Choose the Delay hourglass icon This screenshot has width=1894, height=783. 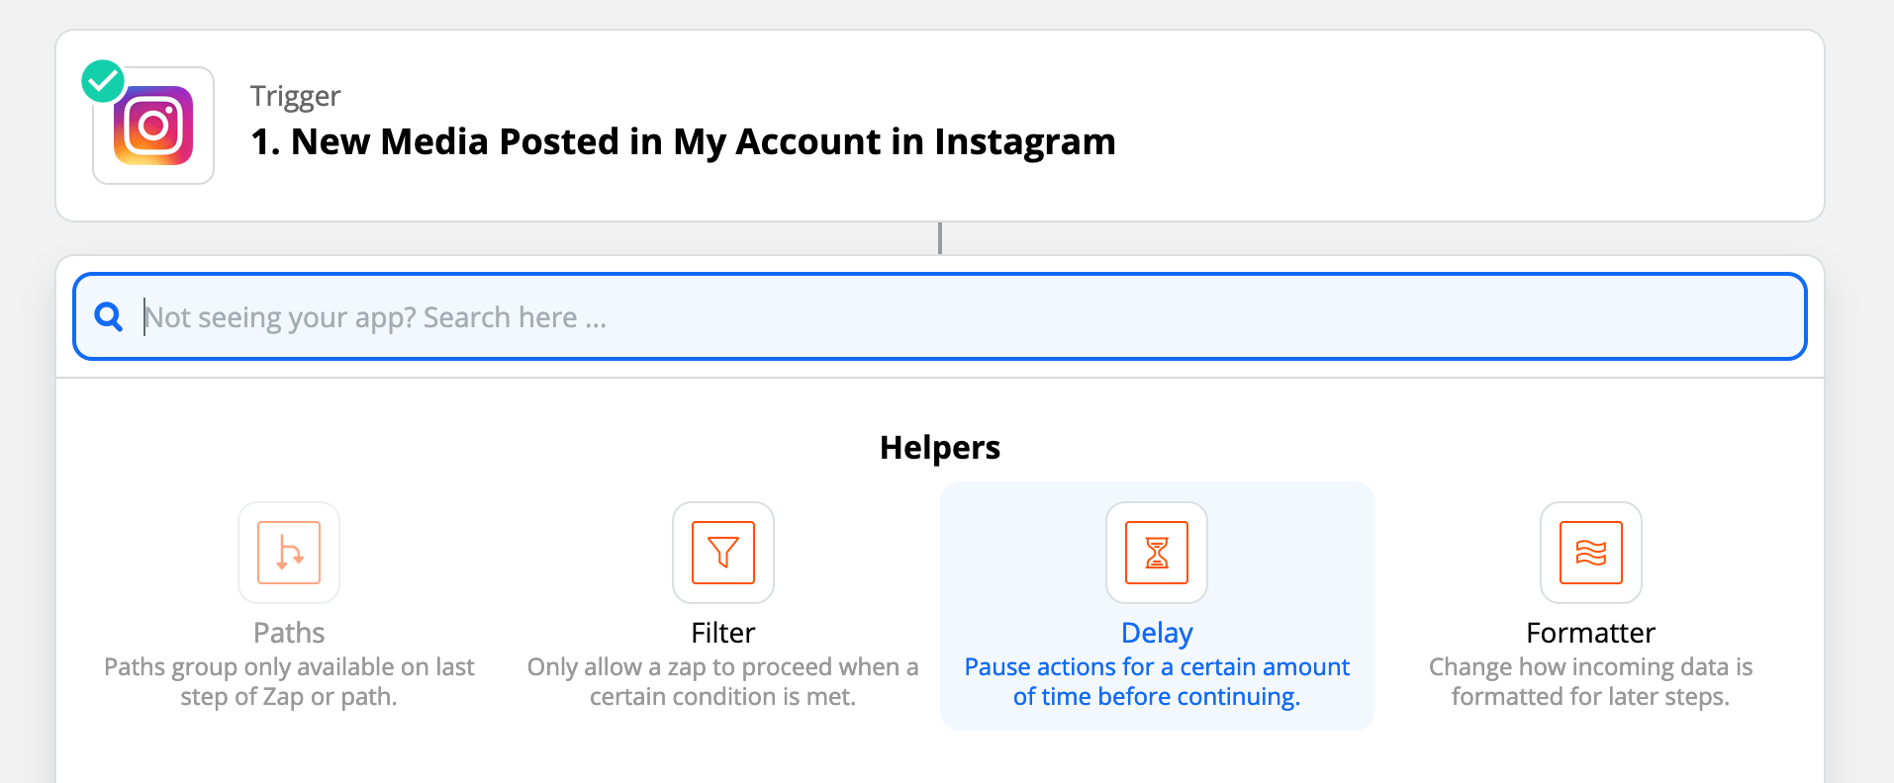1157,553
